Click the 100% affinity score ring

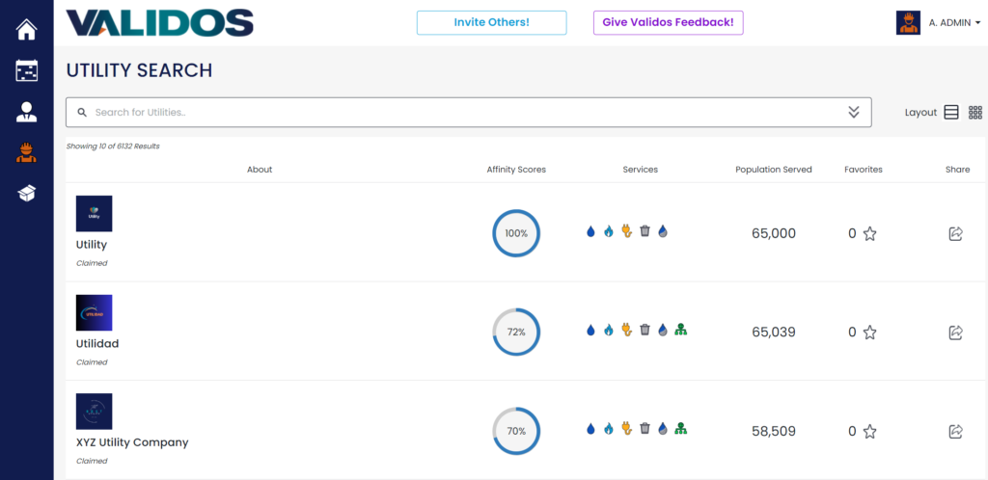(x=516, y=233)
